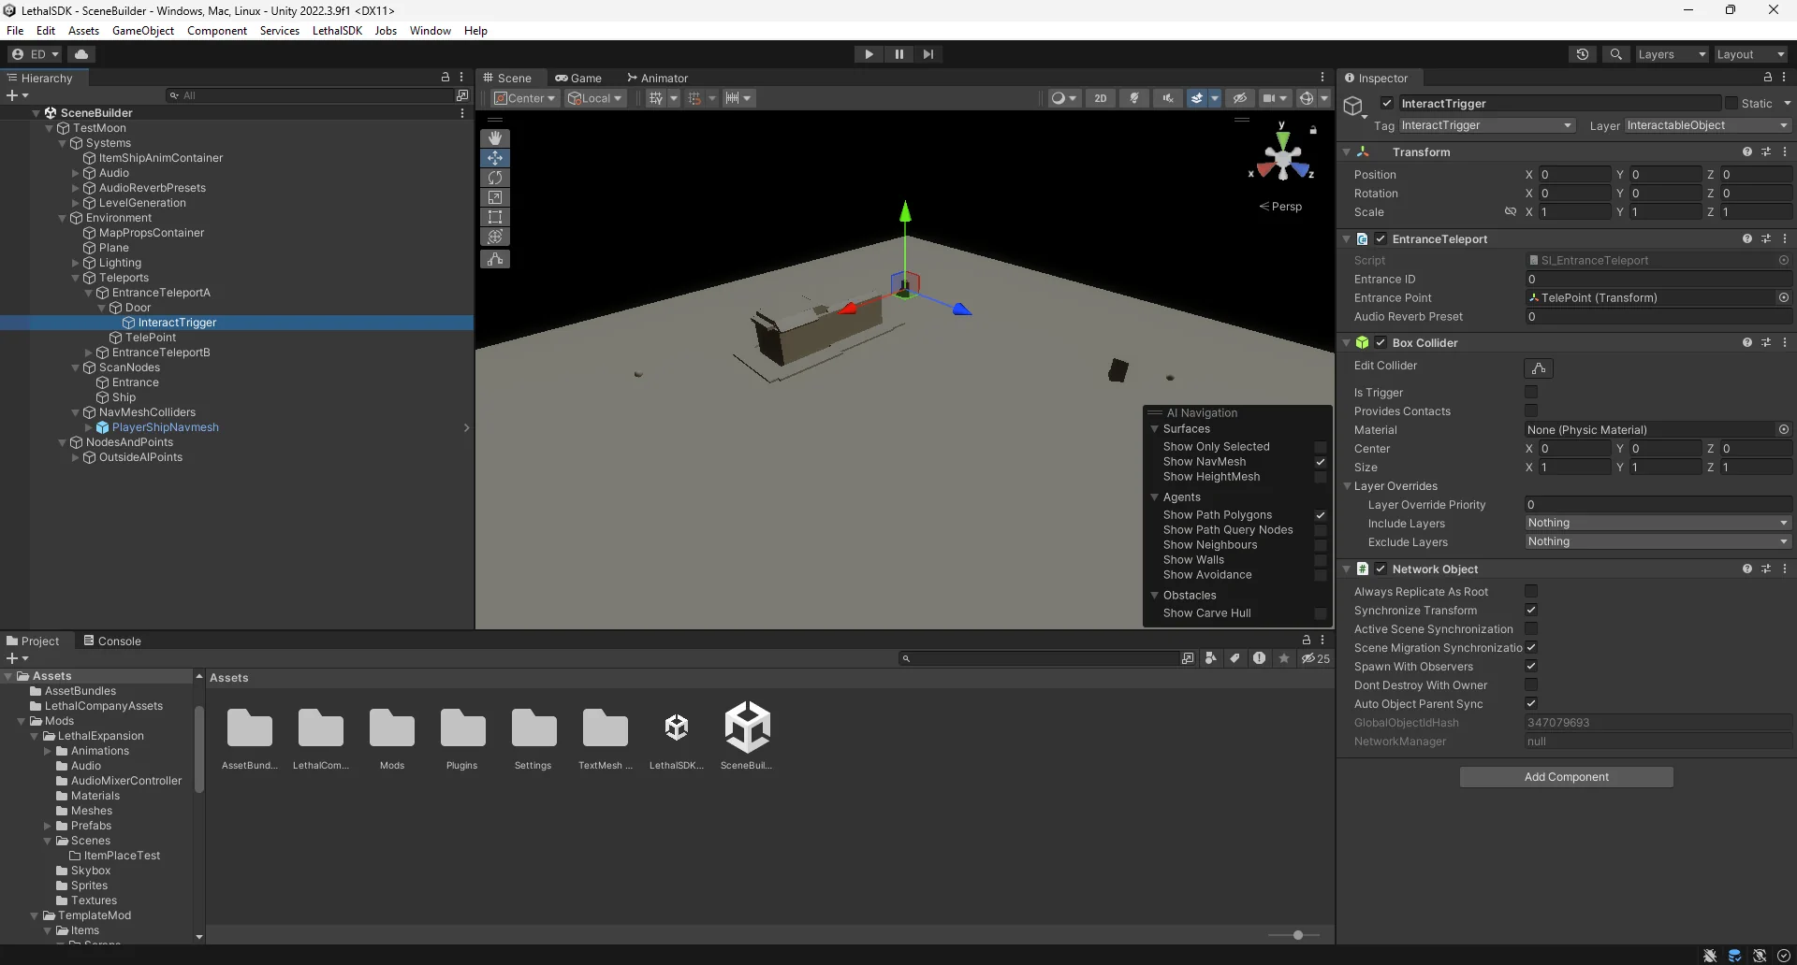1797x965 pixels.
Task: Switch to the Animator tab
Action: pos(657,79)
